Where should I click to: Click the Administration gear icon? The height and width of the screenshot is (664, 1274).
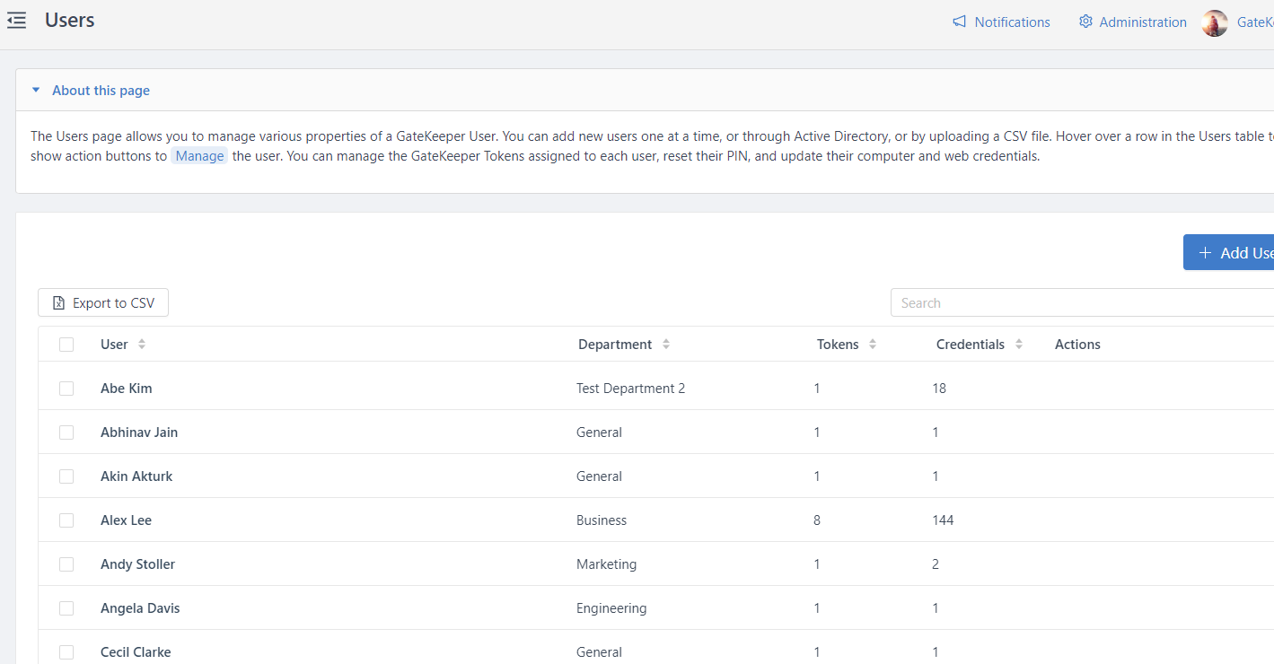click(1085, 22)
